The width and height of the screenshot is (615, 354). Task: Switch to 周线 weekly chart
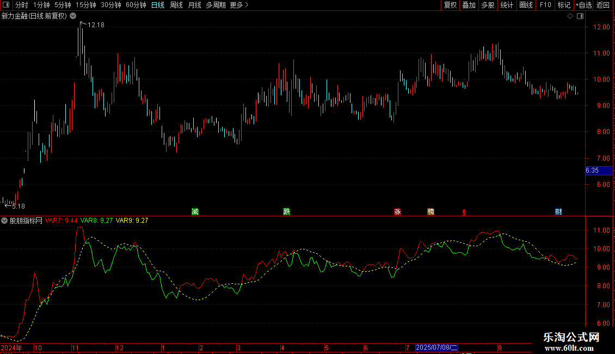click(x=176, y=5)
